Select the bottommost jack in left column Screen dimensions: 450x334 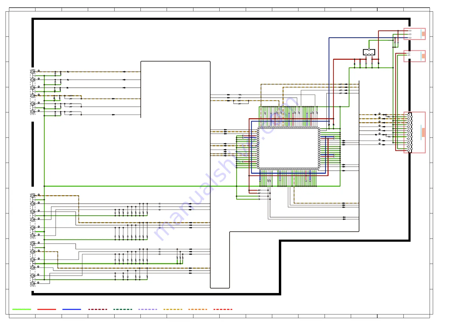33,283
